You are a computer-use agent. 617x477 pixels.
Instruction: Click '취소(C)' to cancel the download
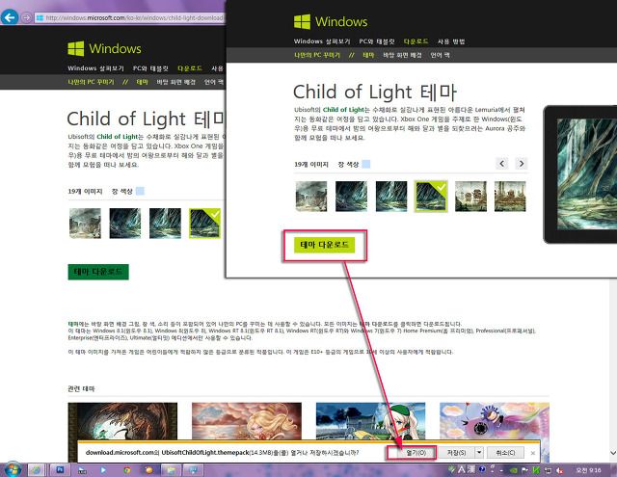coord(505,453)
